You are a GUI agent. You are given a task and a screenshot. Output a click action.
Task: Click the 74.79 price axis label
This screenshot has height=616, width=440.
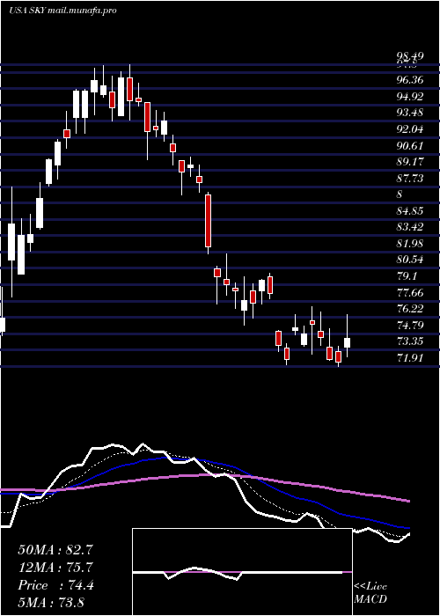point(410,325)
